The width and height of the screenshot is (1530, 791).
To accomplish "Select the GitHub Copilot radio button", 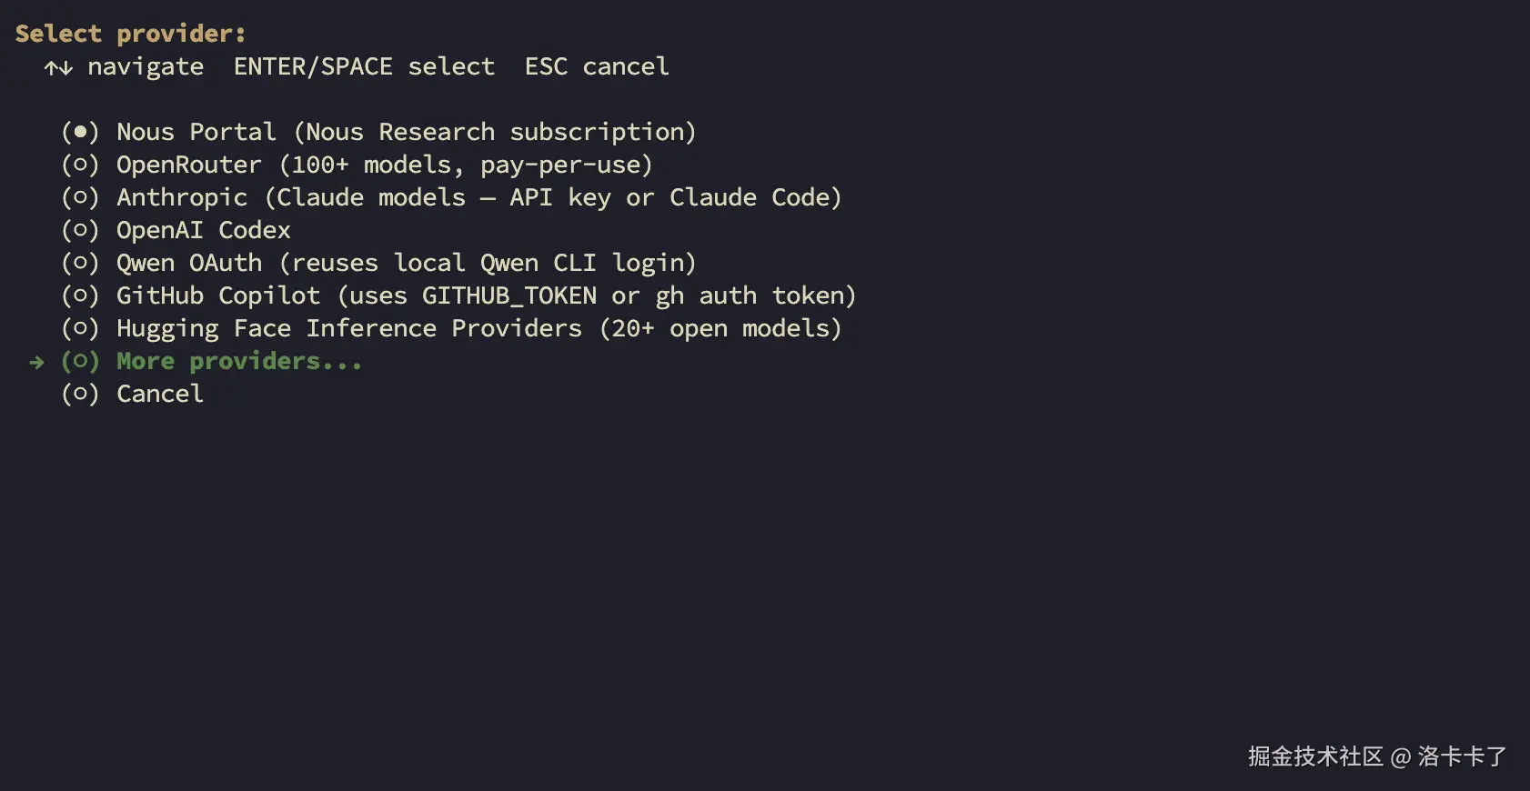I will tap(80, 296).
